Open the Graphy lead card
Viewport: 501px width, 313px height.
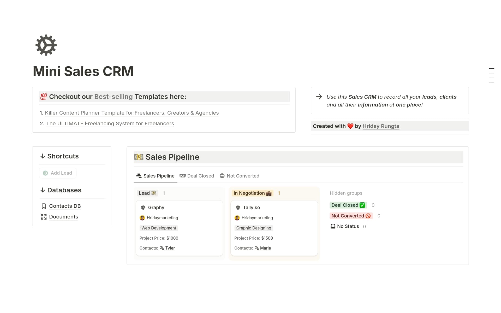point(156,208)
